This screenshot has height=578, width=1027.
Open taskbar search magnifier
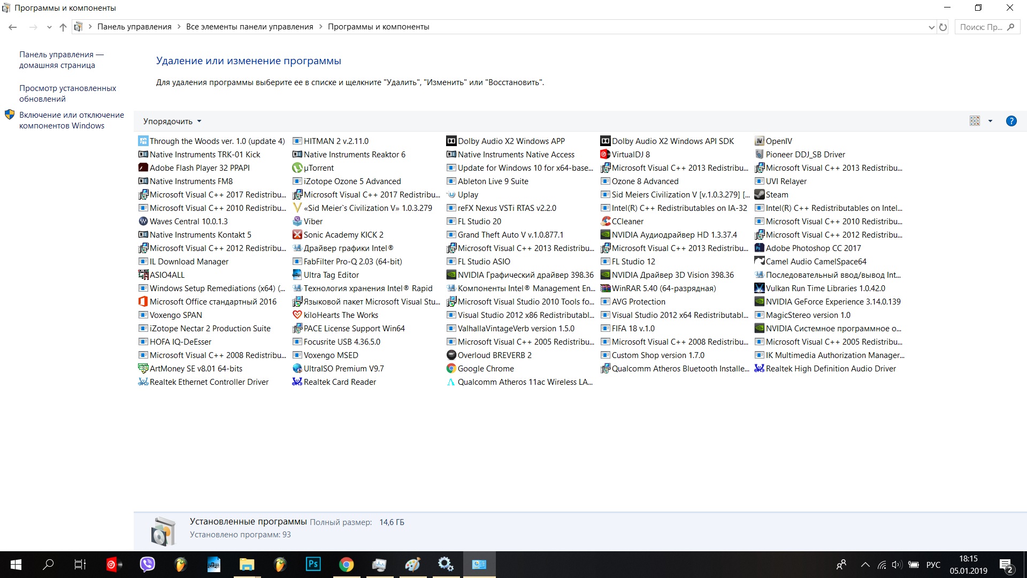point(49,565)
